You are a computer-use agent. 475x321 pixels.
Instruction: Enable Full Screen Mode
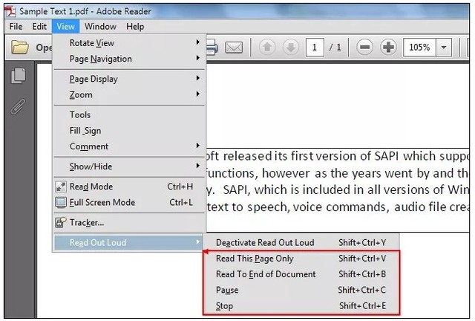pos(102,202)
